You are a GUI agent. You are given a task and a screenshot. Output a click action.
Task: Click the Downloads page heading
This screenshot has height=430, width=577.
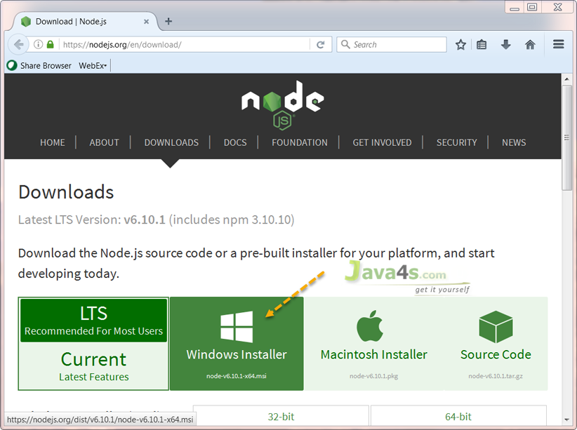pos(66,192)
